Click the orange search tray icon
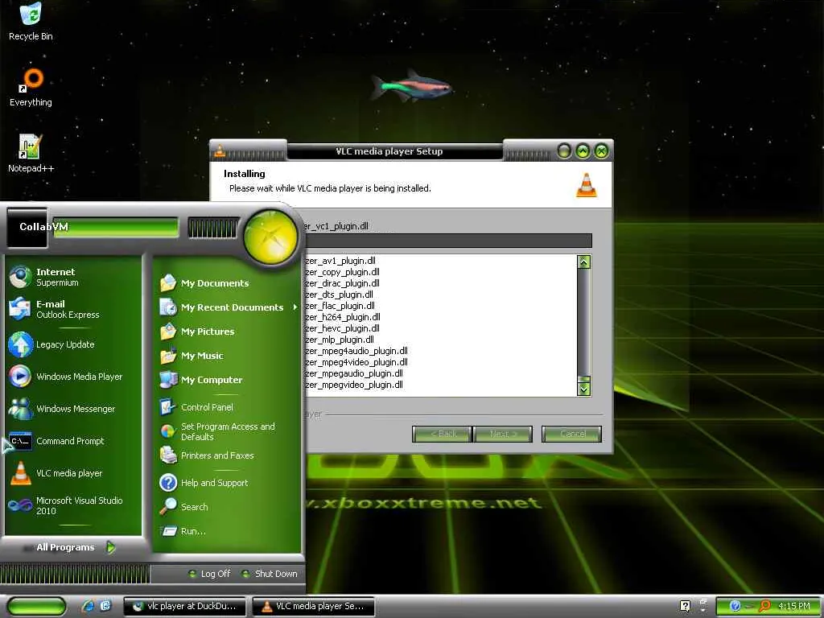The image size is (824, 618). tap(764, 606)
